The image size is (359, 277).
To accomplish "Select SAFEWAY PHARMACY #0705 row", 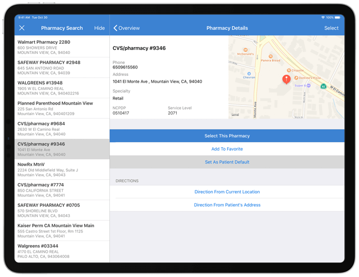I will click(62, 210).
